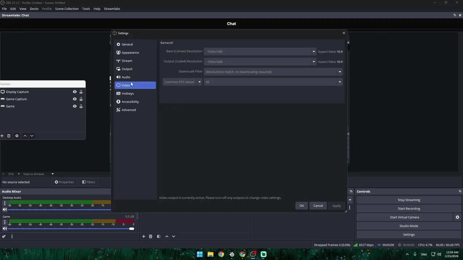Viewport: 463px width, 260px height.
Task: Open Desktop Audio three-dot options menu
Action: click(5, 204)
